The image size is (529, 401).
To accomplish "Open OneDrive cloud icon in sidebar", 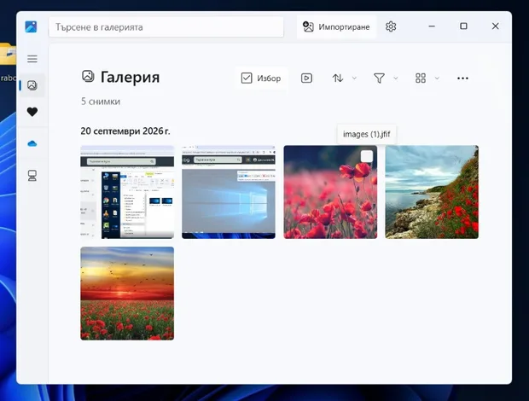I will coord(32,144).
